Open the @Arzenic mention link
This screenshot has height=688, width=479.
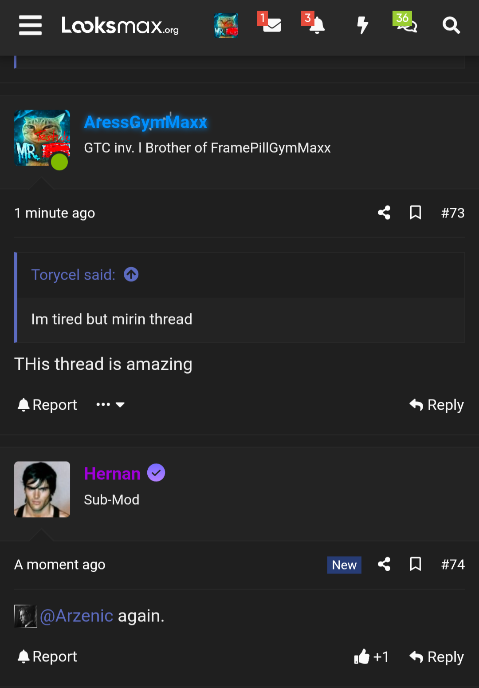76,616
